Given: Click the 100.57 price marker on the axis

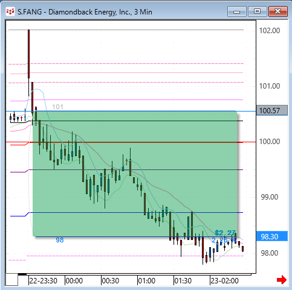Looking at the screenshot, I should tap(272, 110).
